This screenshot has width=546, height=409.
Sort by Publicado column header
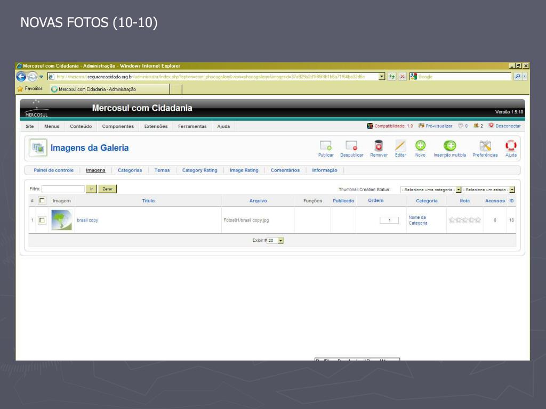(x=343, y=201)
